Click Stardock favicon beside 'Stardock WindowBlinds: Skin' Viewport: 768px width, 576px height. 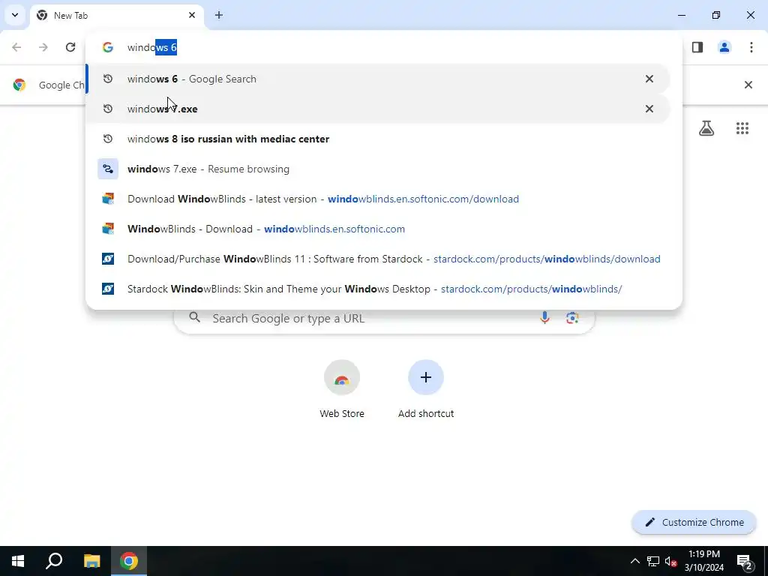pyautogui.click(x=108, y=289)
